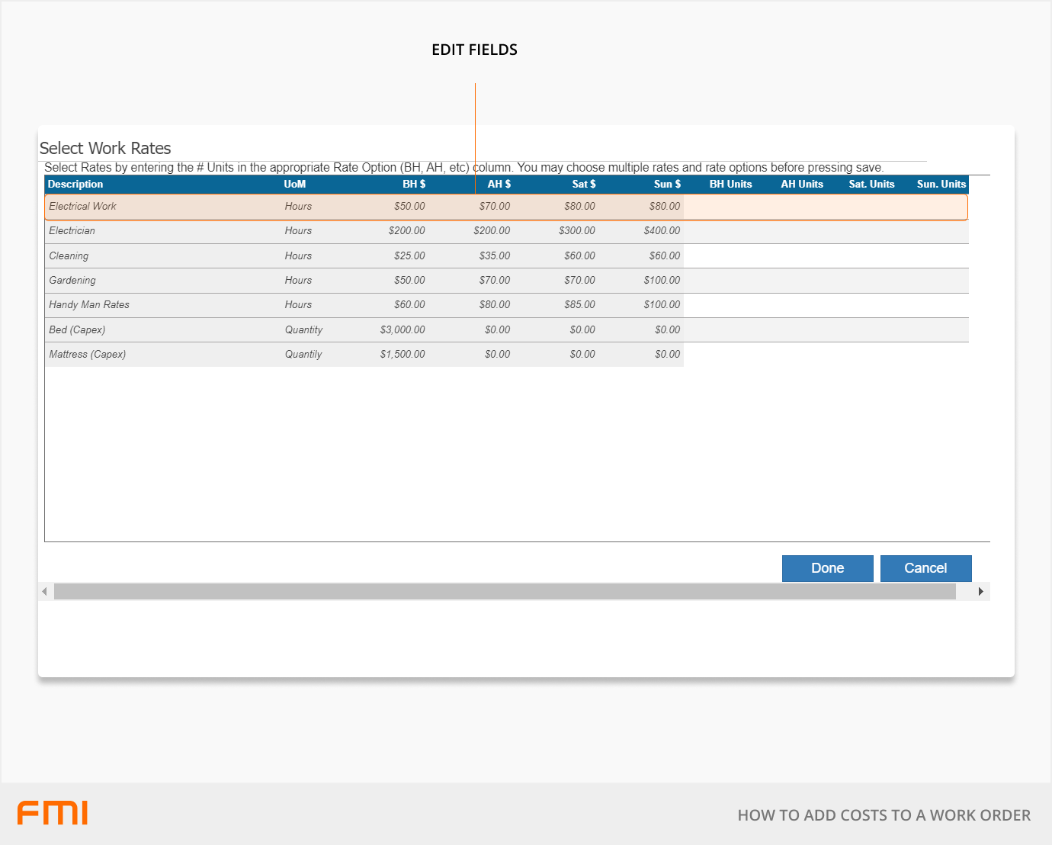The image size is (1052, 845).
Task: Click the Cancel button
Action: 925,568
